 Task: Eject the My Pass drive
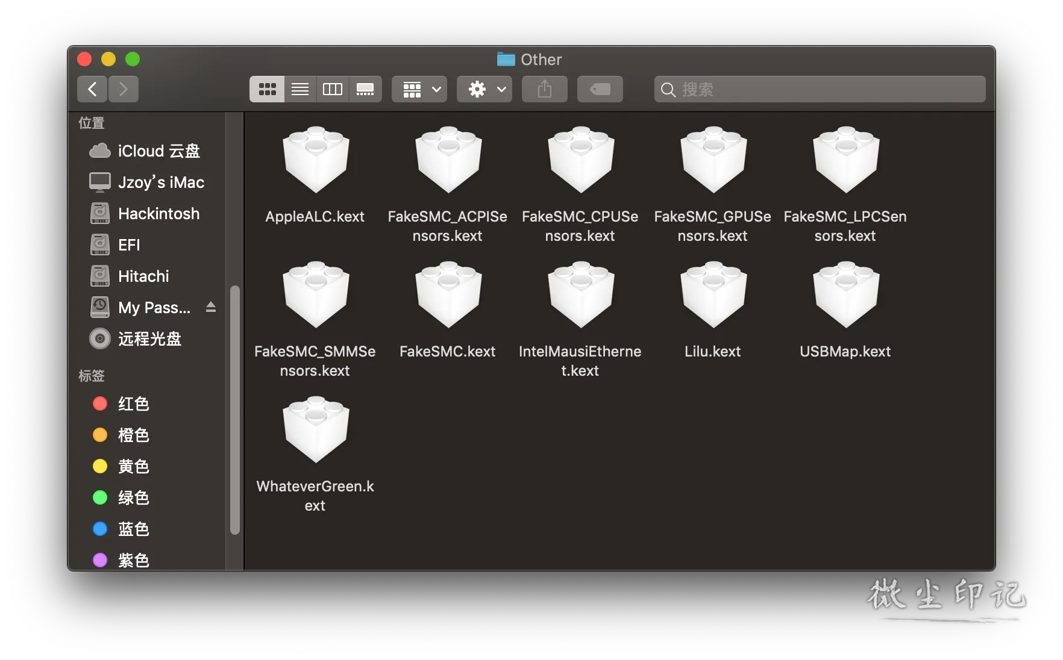[211, 308]
